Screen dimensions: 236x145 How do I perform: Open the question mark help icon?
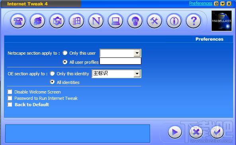[193, 21]
